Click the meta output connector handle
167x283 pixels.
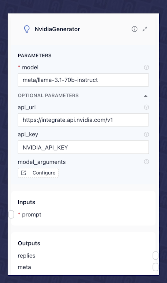155,267
